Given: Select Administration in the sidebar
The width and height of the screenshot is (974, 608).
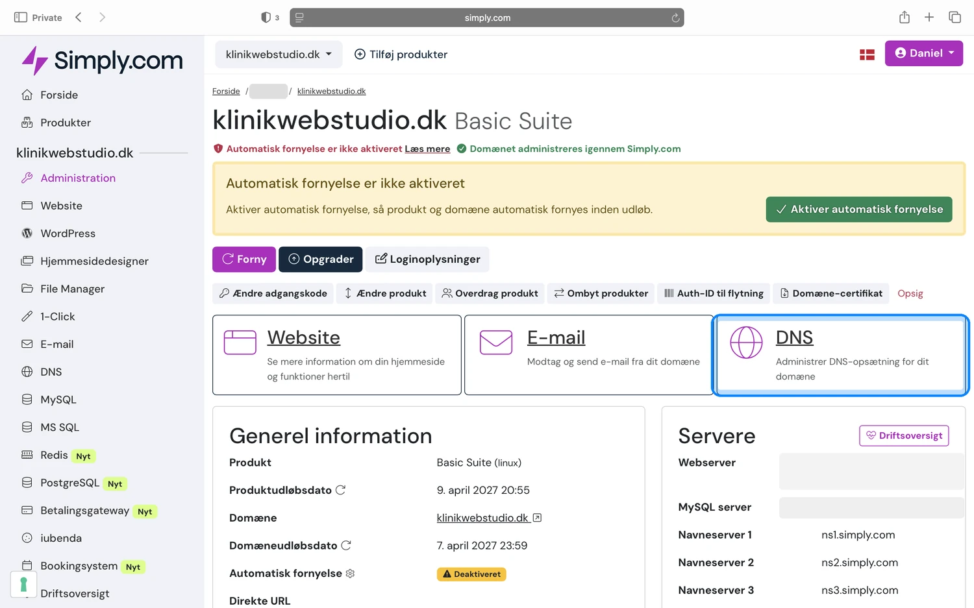Looking at the screenshot, I should click(78, 178).
